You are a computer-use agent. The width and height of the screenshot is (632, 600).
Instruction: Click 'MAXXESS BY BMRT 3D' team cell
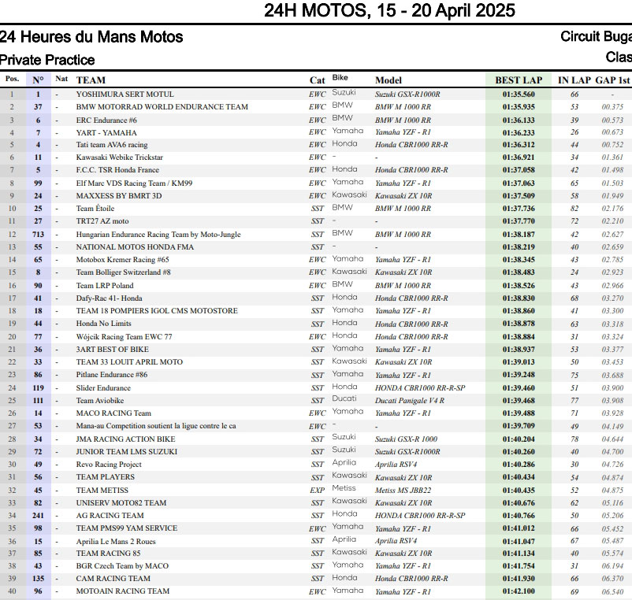click(119, 196)
